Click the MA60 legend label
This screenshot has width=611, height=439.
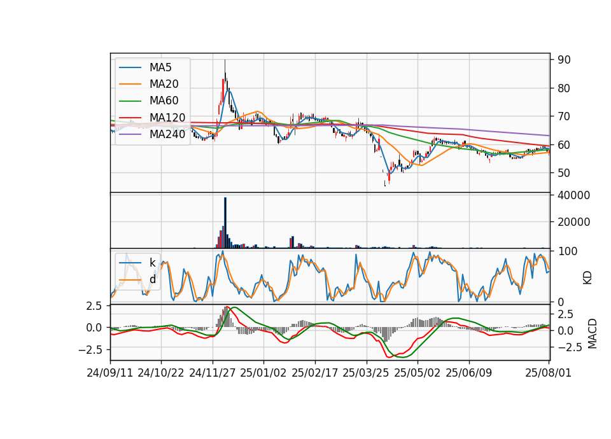164,101
